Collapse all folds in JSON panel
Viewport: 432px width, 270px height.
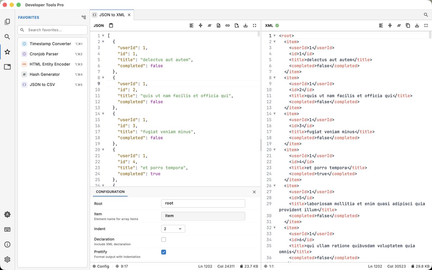[201, 26]
